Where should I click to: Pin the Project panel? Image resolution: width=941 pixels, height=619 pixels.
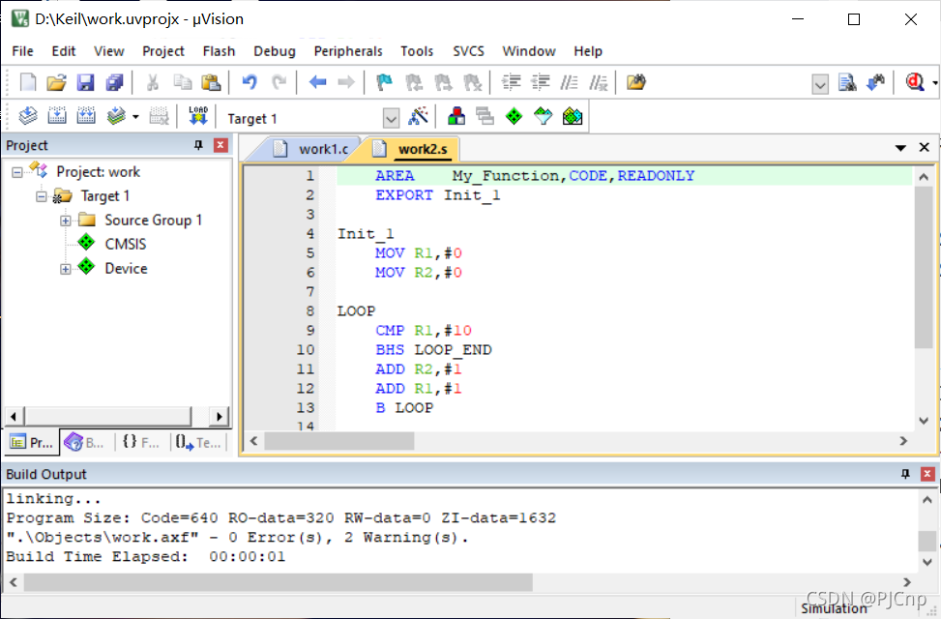tap(198, 145)
